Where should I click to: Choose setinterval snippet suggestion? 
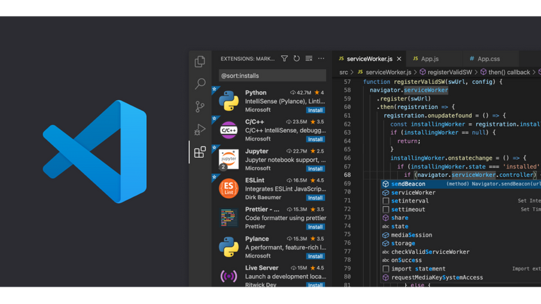[x=461, y=201]
